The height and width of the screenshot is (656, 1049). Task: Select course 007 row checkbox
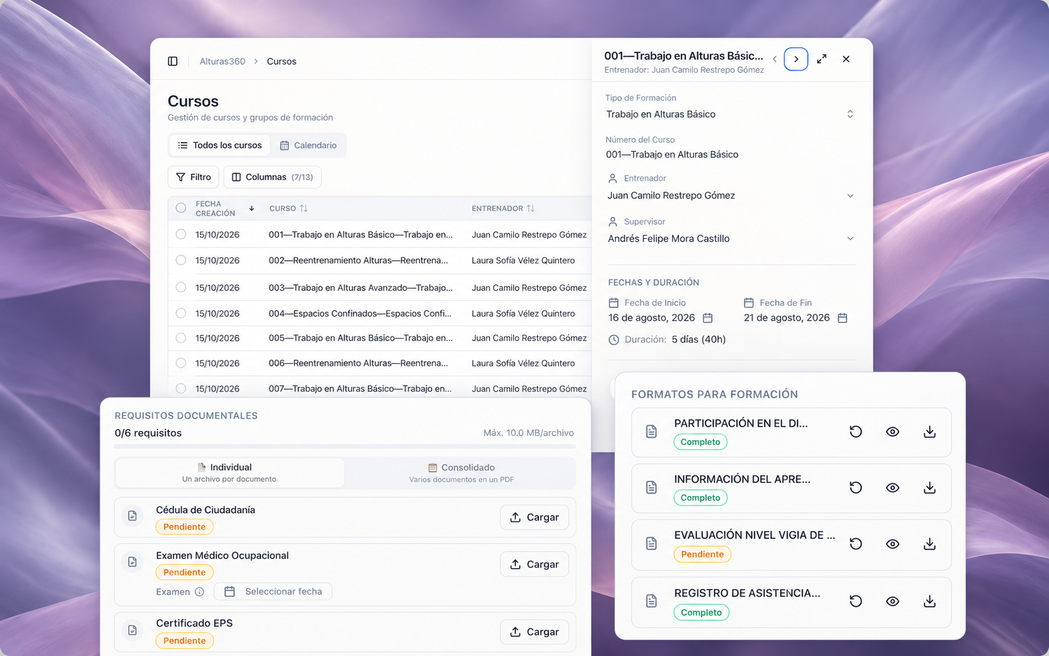(181, 388)
